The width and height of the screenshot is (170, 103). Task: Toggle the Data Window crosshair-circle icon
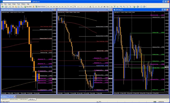[13, 7]
